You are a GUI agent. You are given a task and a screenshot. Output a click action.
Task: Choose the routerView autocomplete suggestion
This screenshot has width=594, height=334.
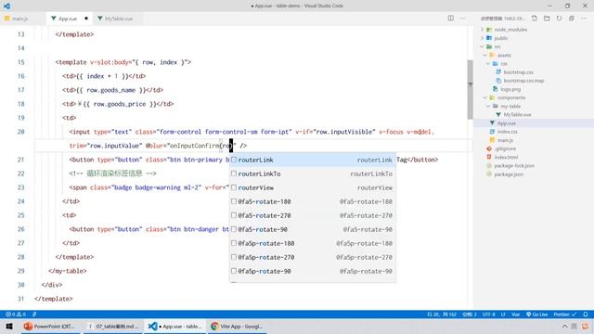click(x=313, y=187)
